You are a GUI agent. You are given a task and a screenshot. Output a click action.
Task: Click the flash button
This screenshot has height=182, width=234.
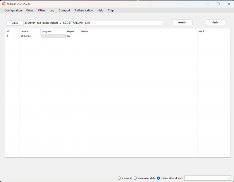coord(215,22)
